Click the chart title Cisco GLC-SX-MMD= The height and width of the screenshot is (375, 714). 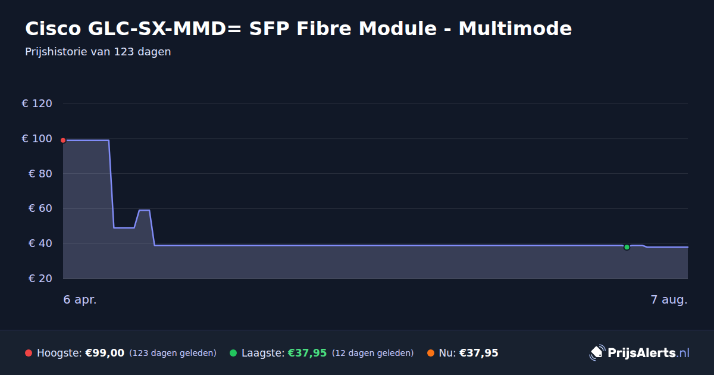(133, 28)
